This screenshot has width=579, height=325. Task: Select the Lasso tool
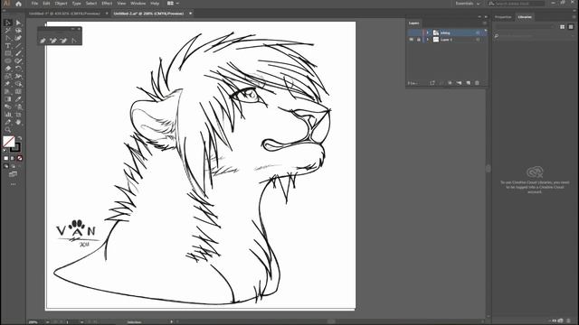18,31
